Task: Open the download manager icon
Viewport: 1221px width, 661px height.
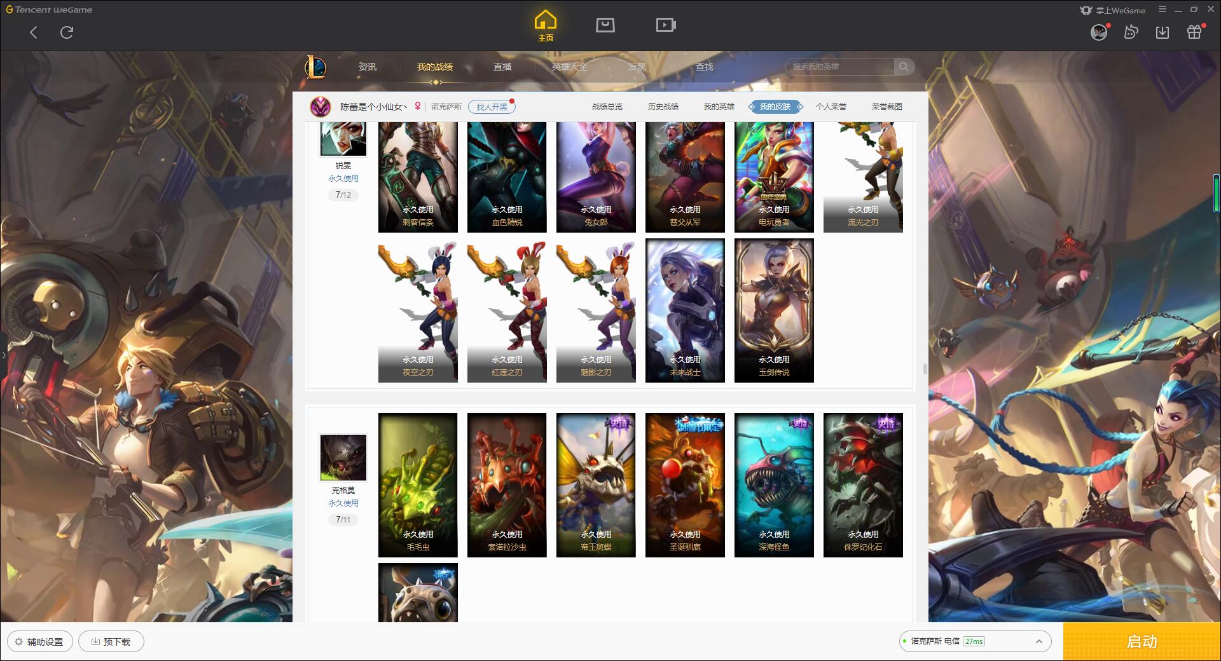Action: [x=1162, y=32]
